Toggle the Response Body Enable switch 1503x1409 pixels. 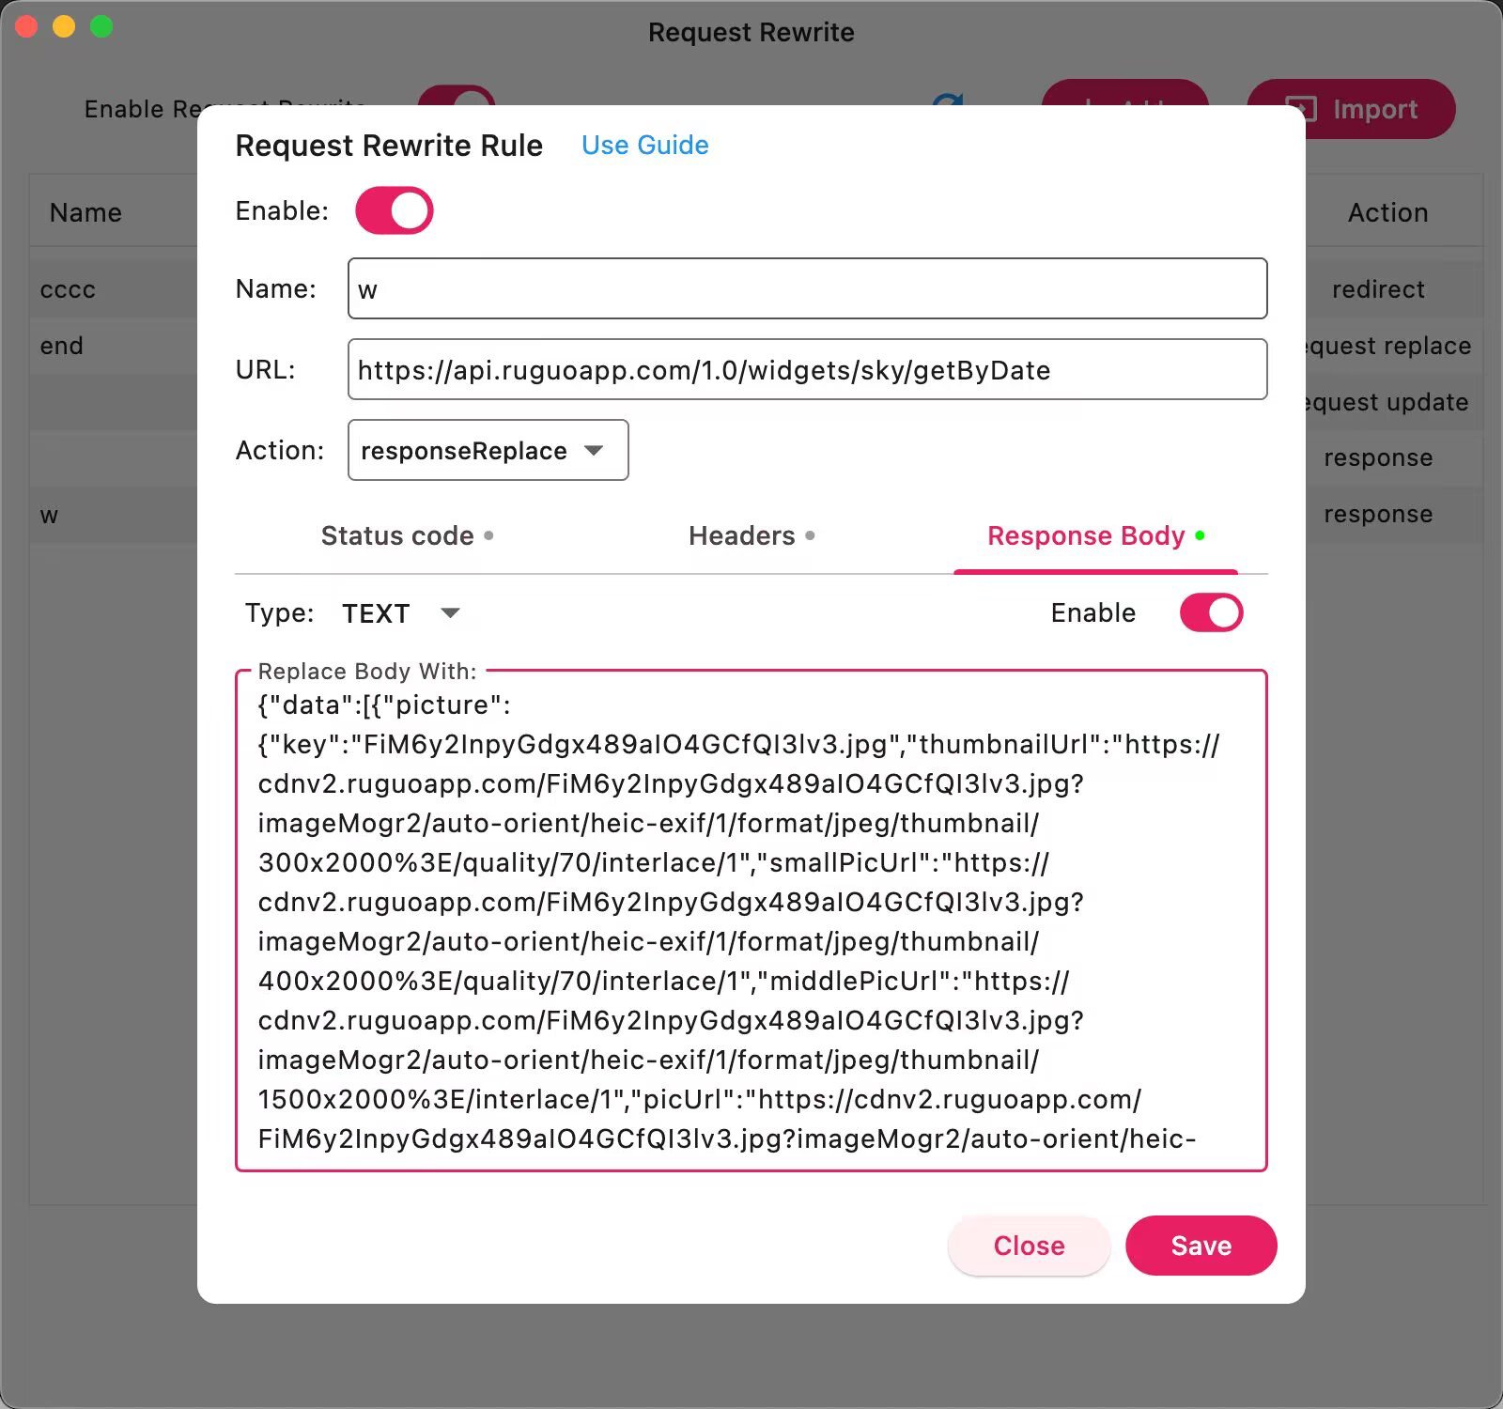point(1211,612)
